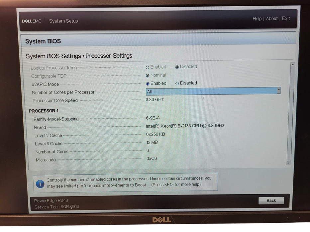Click the Service Tag text
310x232 pixels.
coord(56,207)
